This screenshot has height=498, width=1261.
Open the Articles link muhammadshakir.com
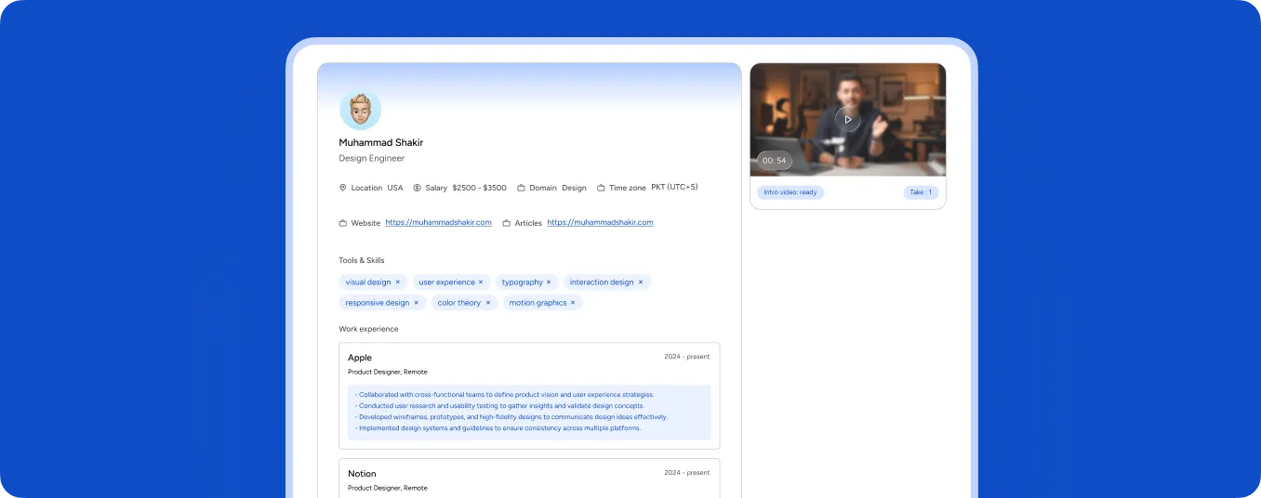click(x=600, y=223)
